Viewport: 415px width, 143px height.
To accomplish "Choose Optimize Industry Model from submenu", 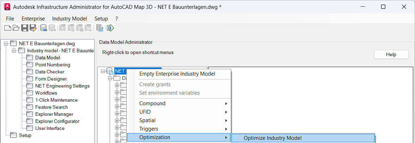I will [x=272, y=138].
